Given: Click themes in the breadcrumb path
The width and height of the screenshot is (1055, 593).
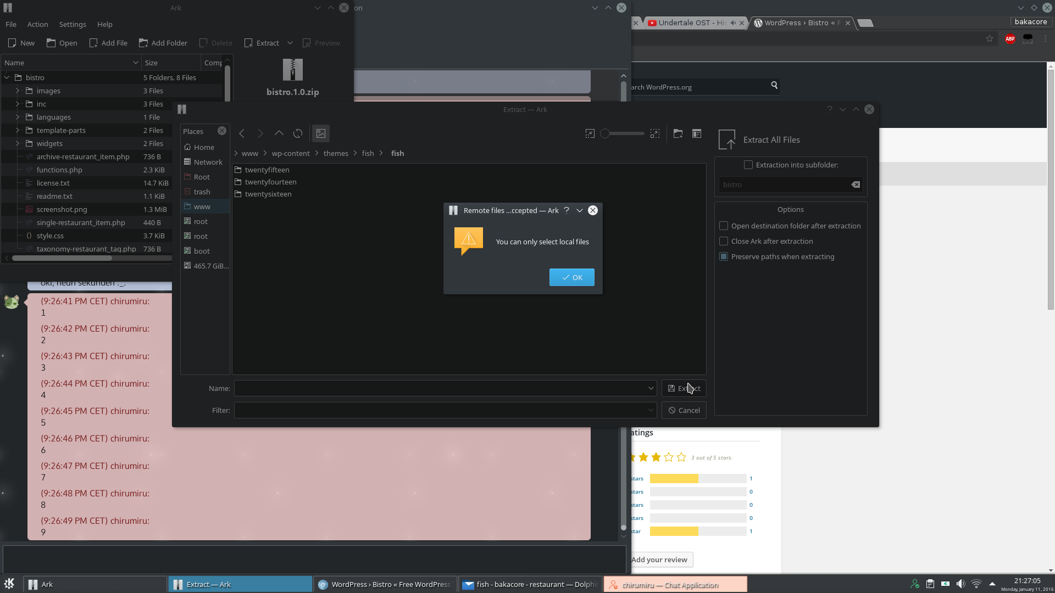Looking at the screenshot, I should click(x=336, y=153).
